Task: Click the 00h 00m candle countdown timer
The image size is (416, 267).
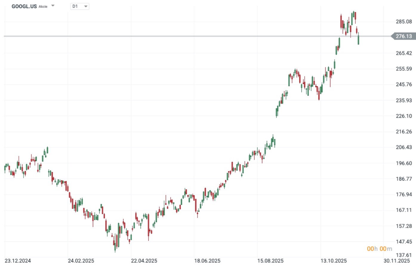Action: 379,249
